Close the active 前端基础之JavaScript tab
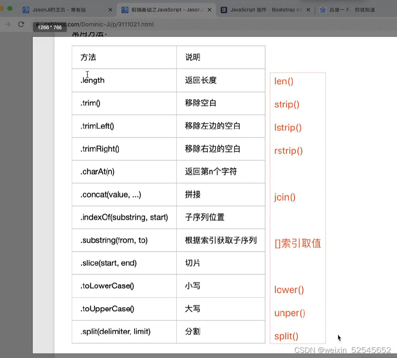397x358 pixels. 209,10
